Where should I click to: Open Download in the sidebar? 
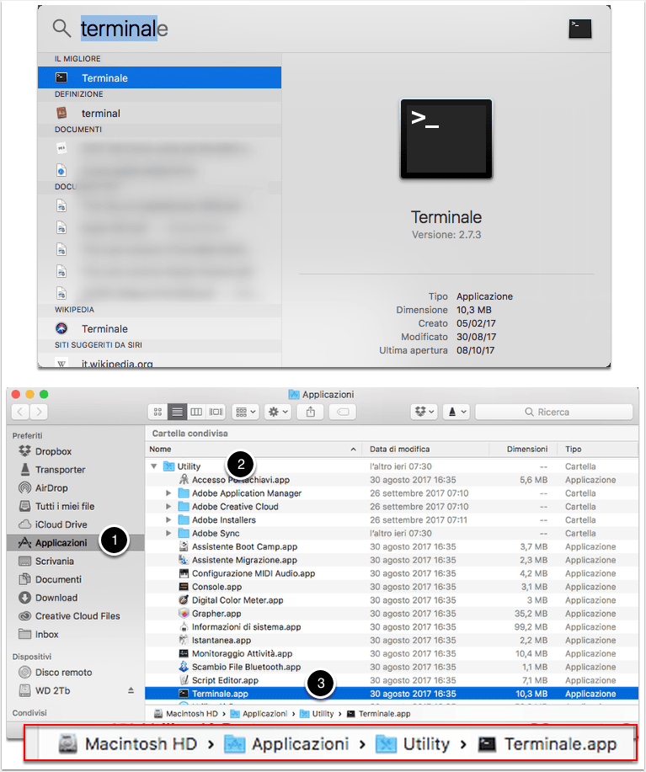click(76, 597)
